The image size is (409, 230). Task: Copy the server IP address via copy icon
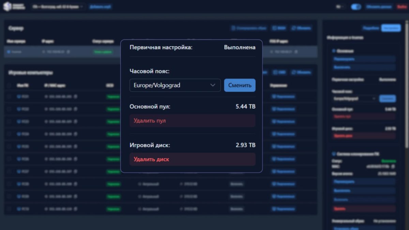pyautogui.click(x=68, y=52)
